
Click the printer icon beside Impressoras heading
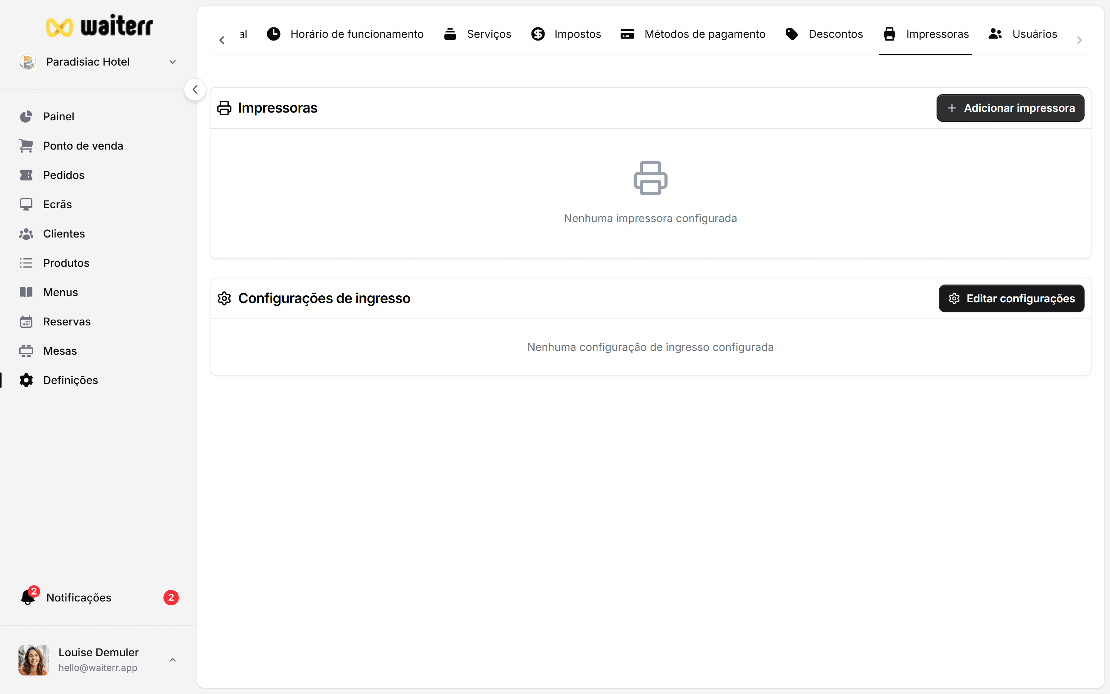(x=224, y=108)
